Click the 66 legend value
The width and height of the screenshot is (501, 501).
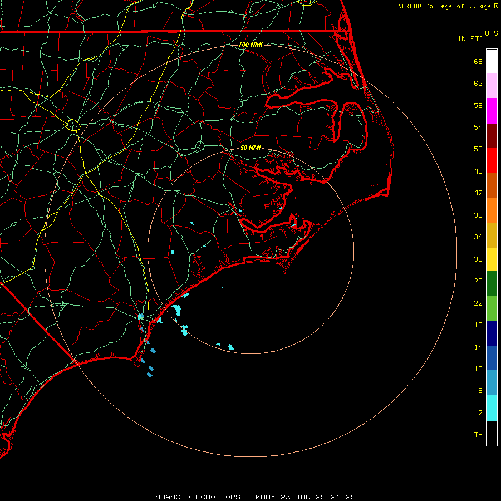click(478, 61)
